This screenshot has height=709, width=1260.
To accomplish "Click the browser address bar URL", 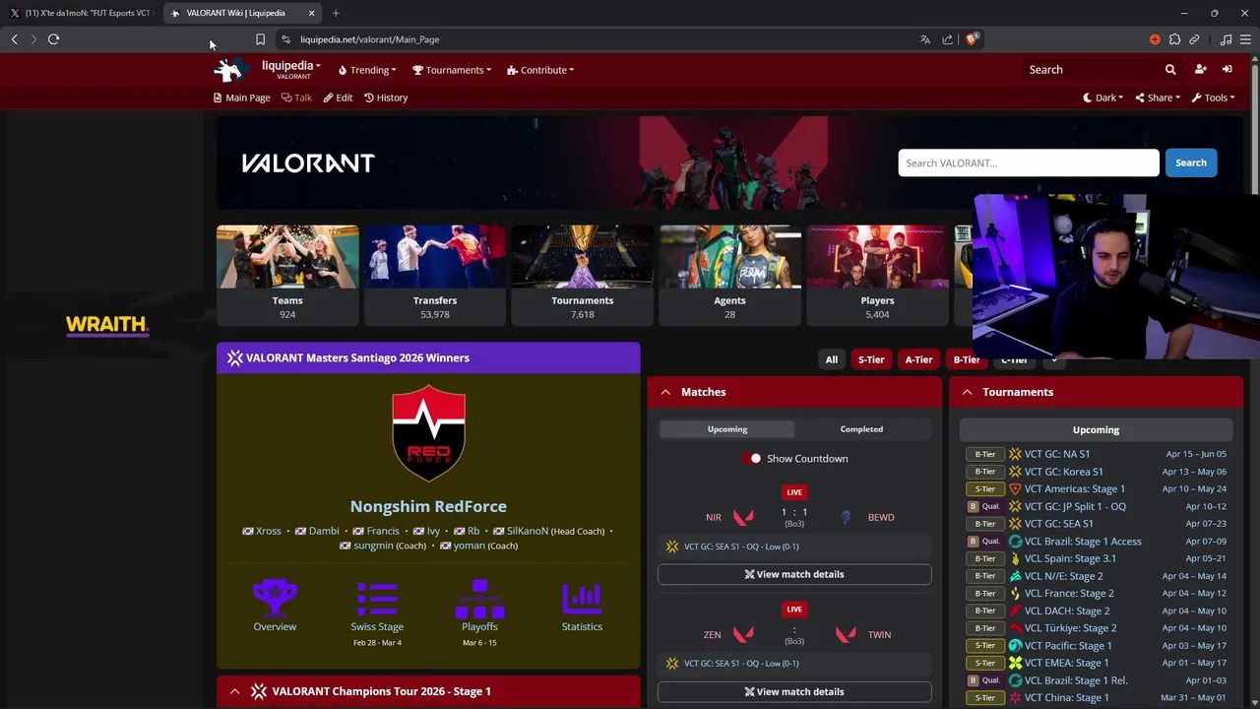I will tap(370, 39).
